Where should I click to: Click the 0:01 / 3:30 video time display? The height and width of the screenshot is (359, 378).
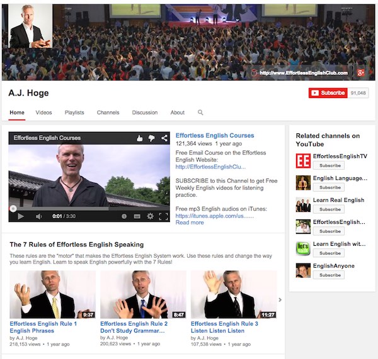tap(64, 216)
